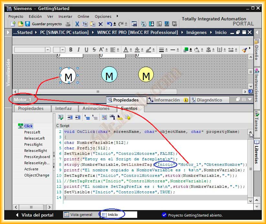Click the print icon in main toolbar

point(68,24)
